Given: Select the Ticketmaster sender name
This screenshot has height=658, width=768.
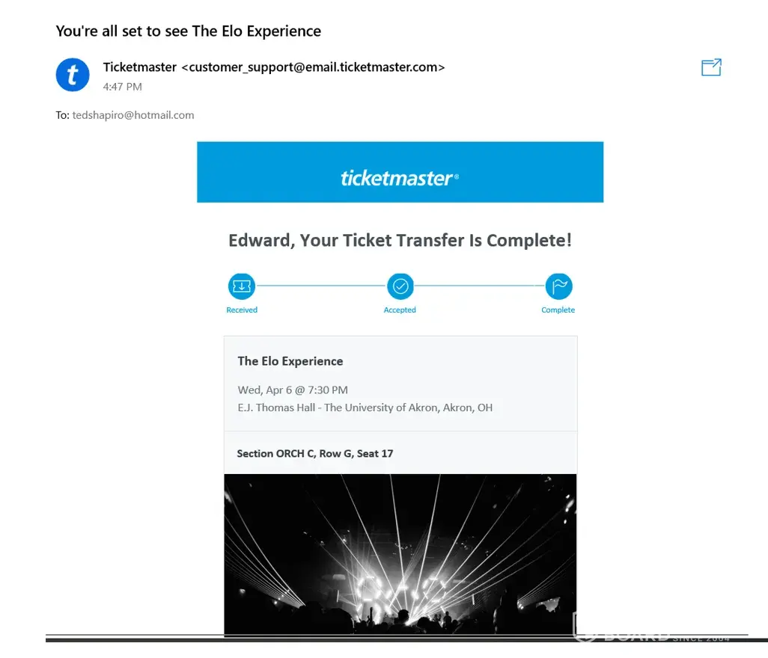Looking at the screenshot, I should click(x=140, y=67).
